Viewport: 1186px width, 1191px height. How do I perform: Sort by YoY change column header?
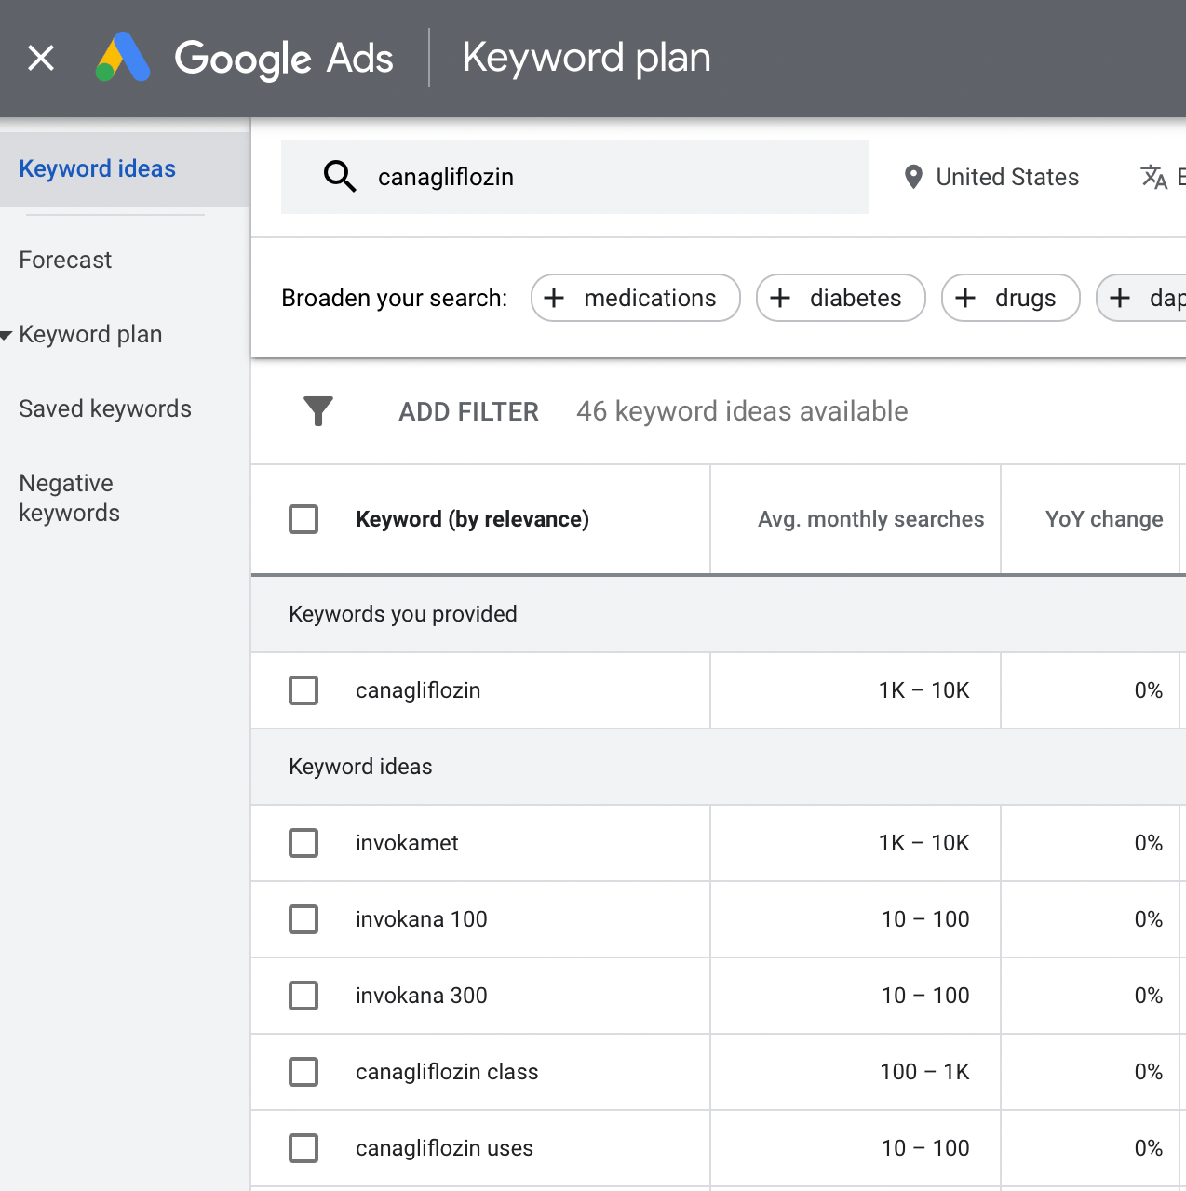(x=1104, y=519)
